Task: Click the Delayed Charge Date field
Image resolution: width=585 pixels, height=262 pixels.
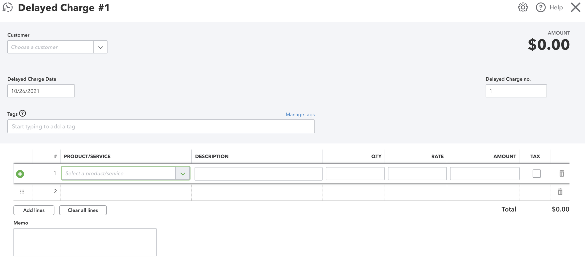Action: (x=41, y=91)
